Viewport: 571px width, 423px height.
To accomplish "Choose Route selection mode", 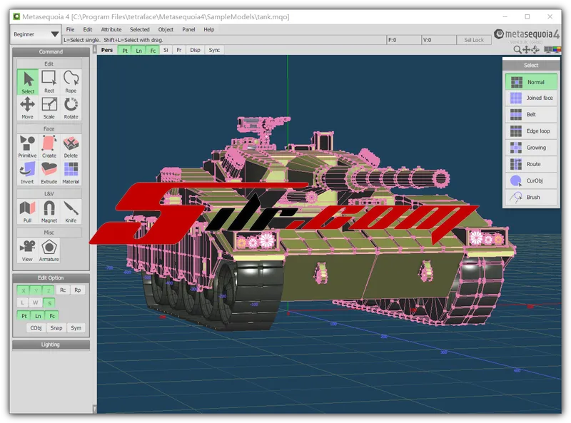I will [x=531, y=164].
